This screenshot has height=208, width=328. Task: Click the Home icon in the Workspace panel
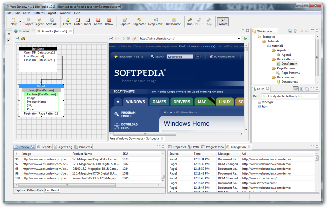coord(295,31)
